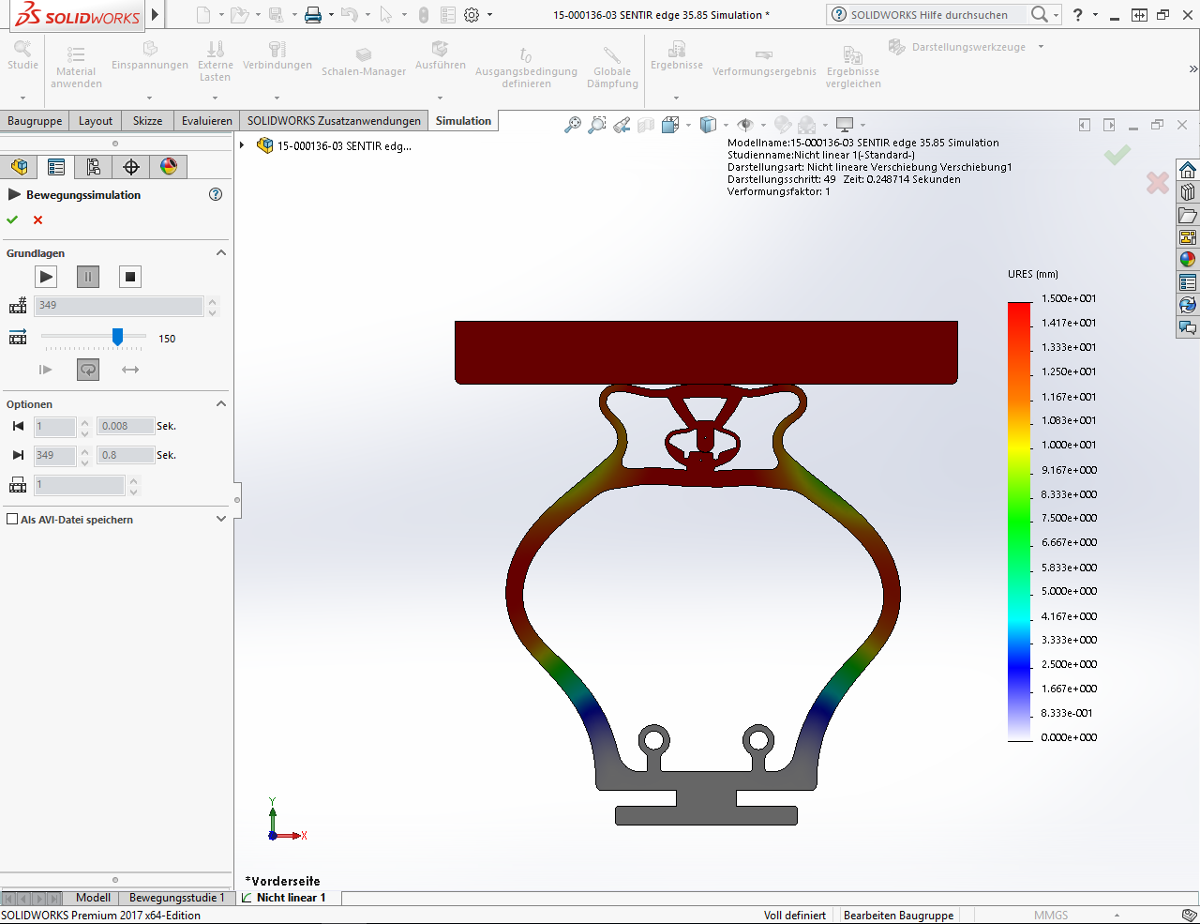
Task: Open the ConfigurationManager tab icon
Action: pyautogui.click(x=94, y=167)
